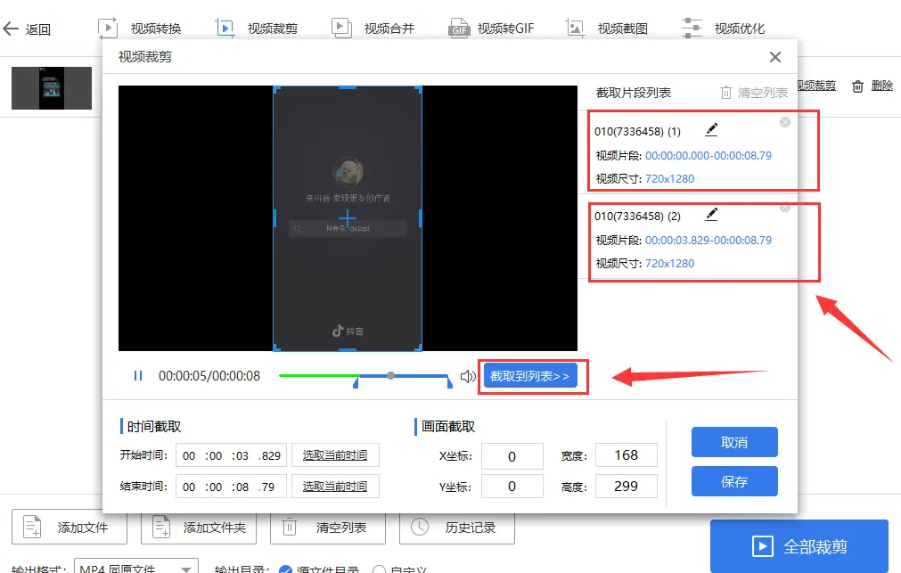
Task: Click the trim end marker on the timeline
Action: tap(449, 381)
